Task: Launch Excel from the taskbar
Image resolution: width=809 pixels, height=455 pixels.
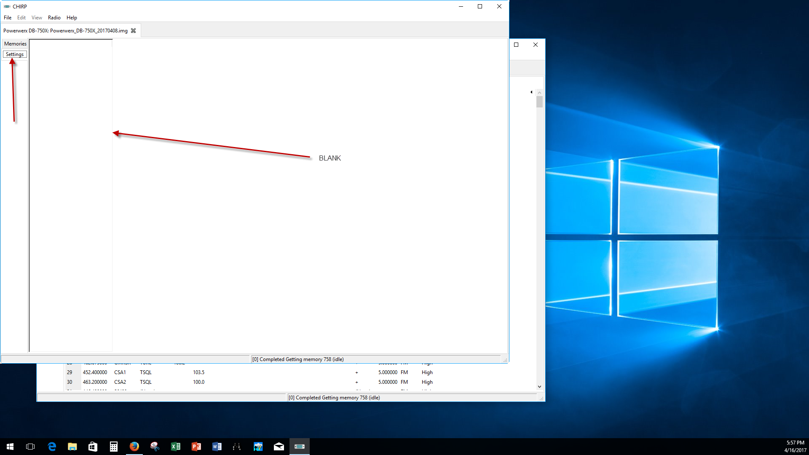Action: (x=175, y=447)
